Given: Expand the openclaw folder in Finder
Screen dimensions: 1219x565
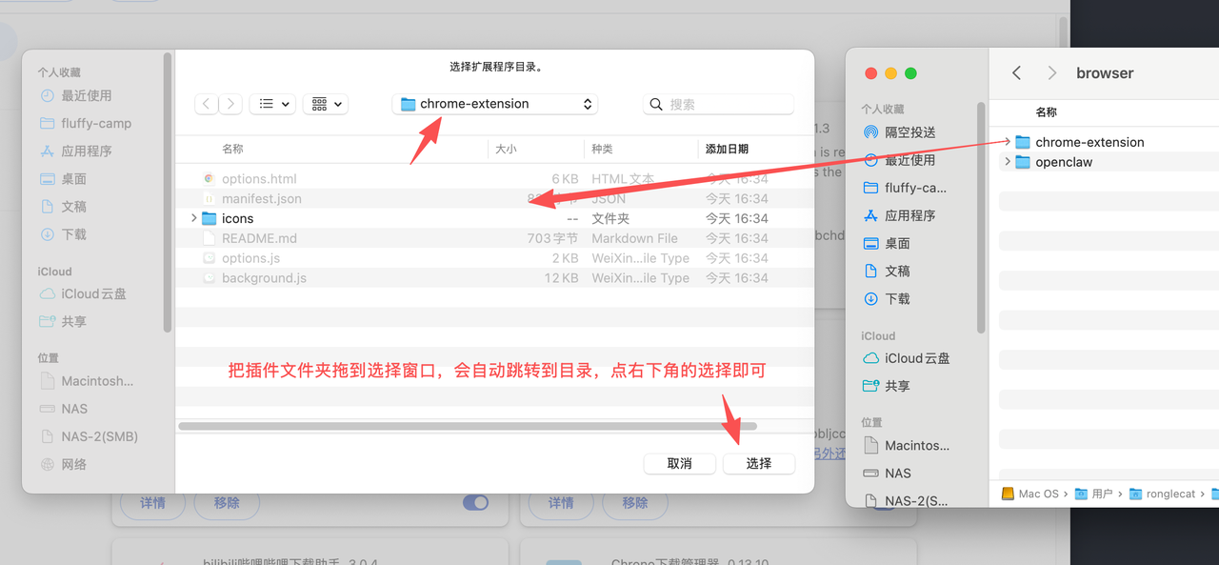Looking at the screenshot, I should click(x=1008, y=162).
